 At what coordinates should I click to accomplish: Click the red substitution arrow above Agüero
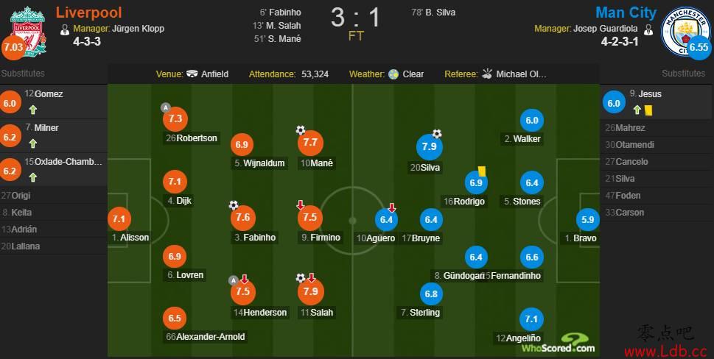coord(392,207)
